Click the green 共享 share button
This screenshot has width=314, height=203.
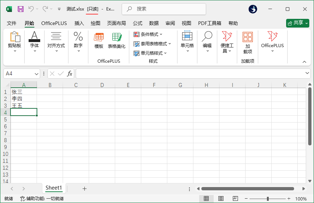pos(298,23)
